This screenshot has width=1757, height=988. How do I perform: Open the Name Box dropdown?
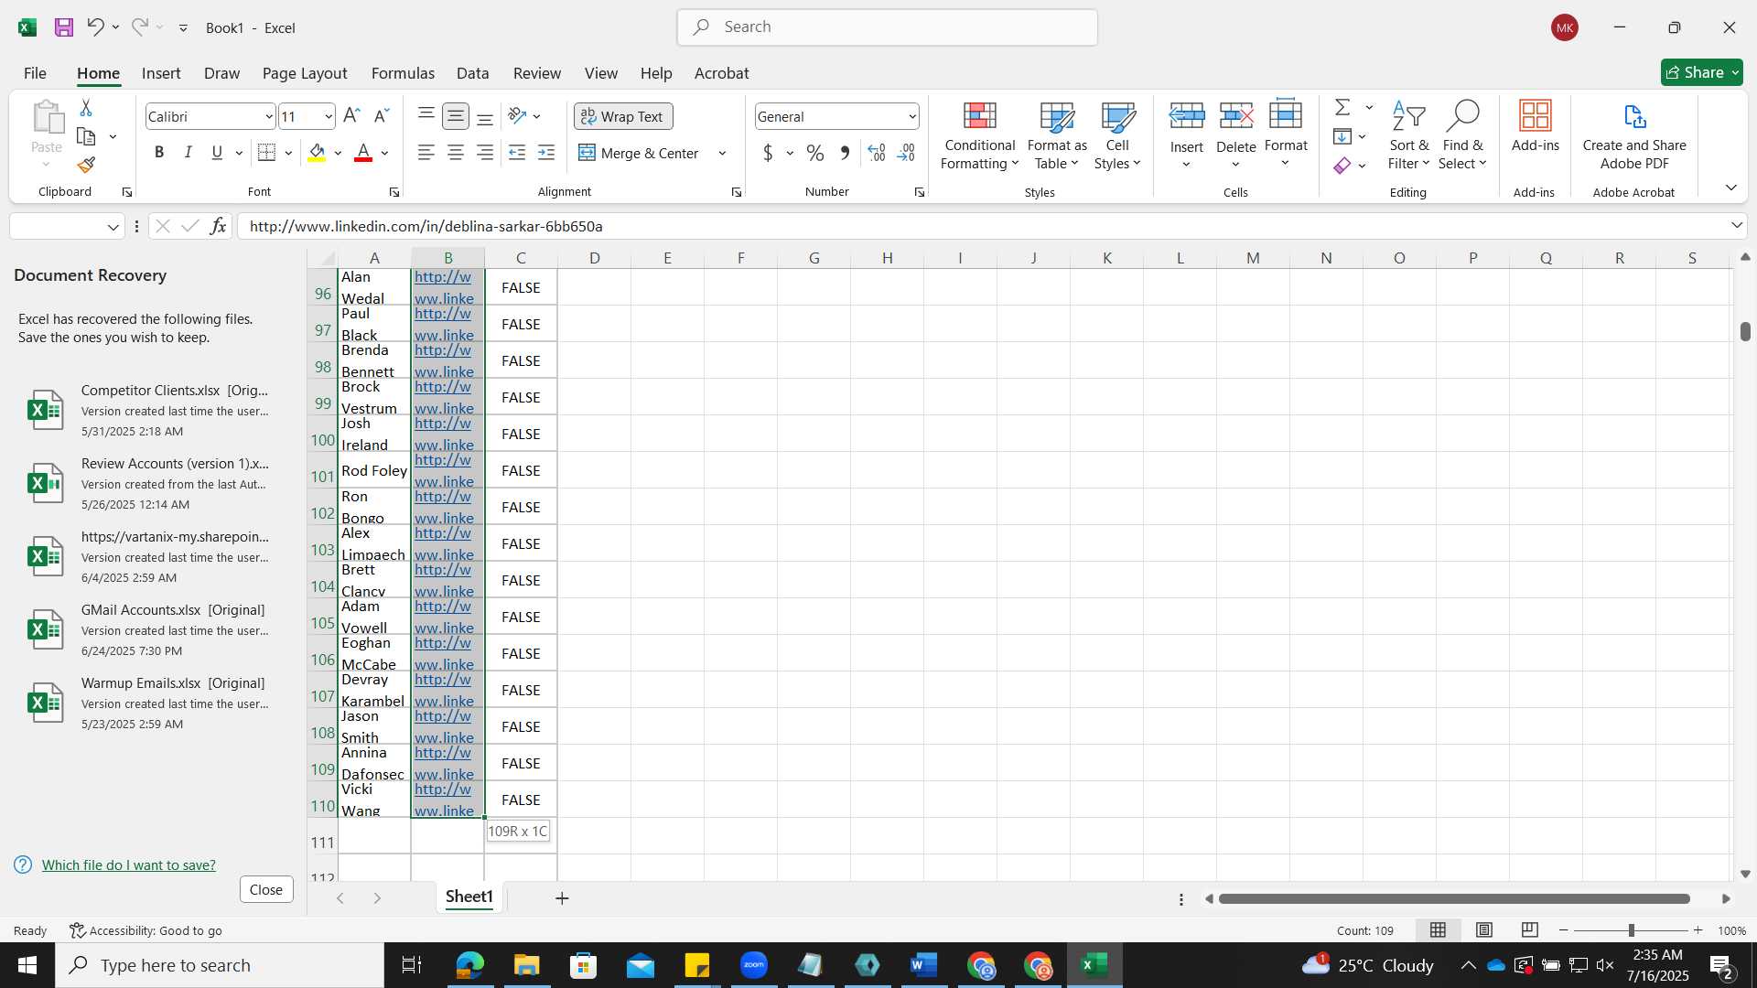pos(113,227)
